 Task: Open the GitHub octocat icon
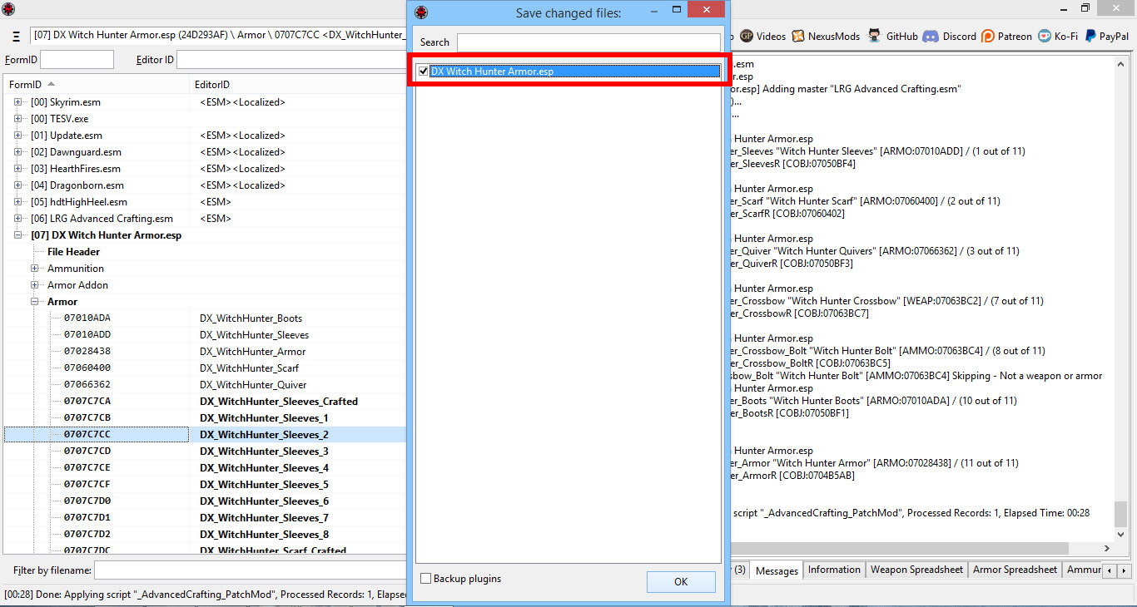[875, 36]
